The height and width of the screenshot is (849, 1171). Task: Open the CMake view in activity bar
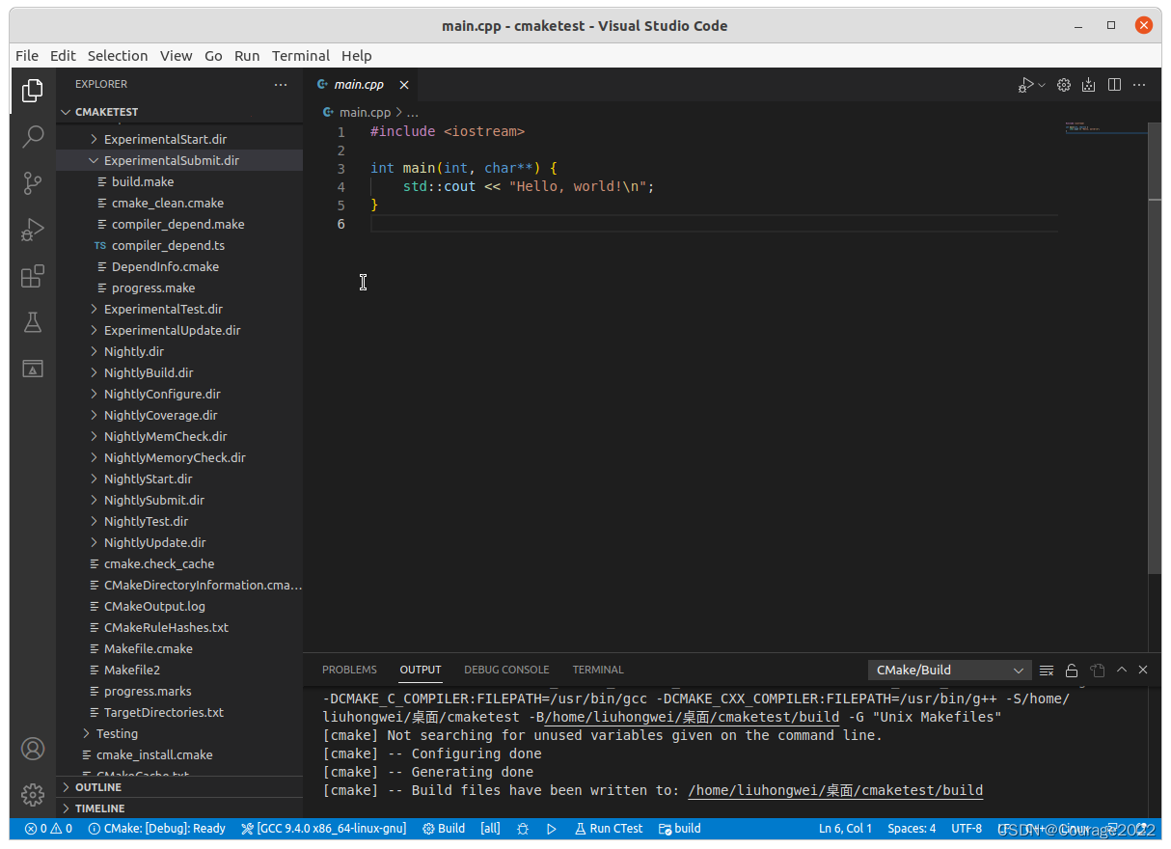click(33, 369)
